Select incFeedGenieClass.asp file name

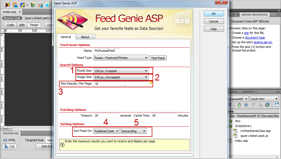pyautogui.click(x=255, y=131)
